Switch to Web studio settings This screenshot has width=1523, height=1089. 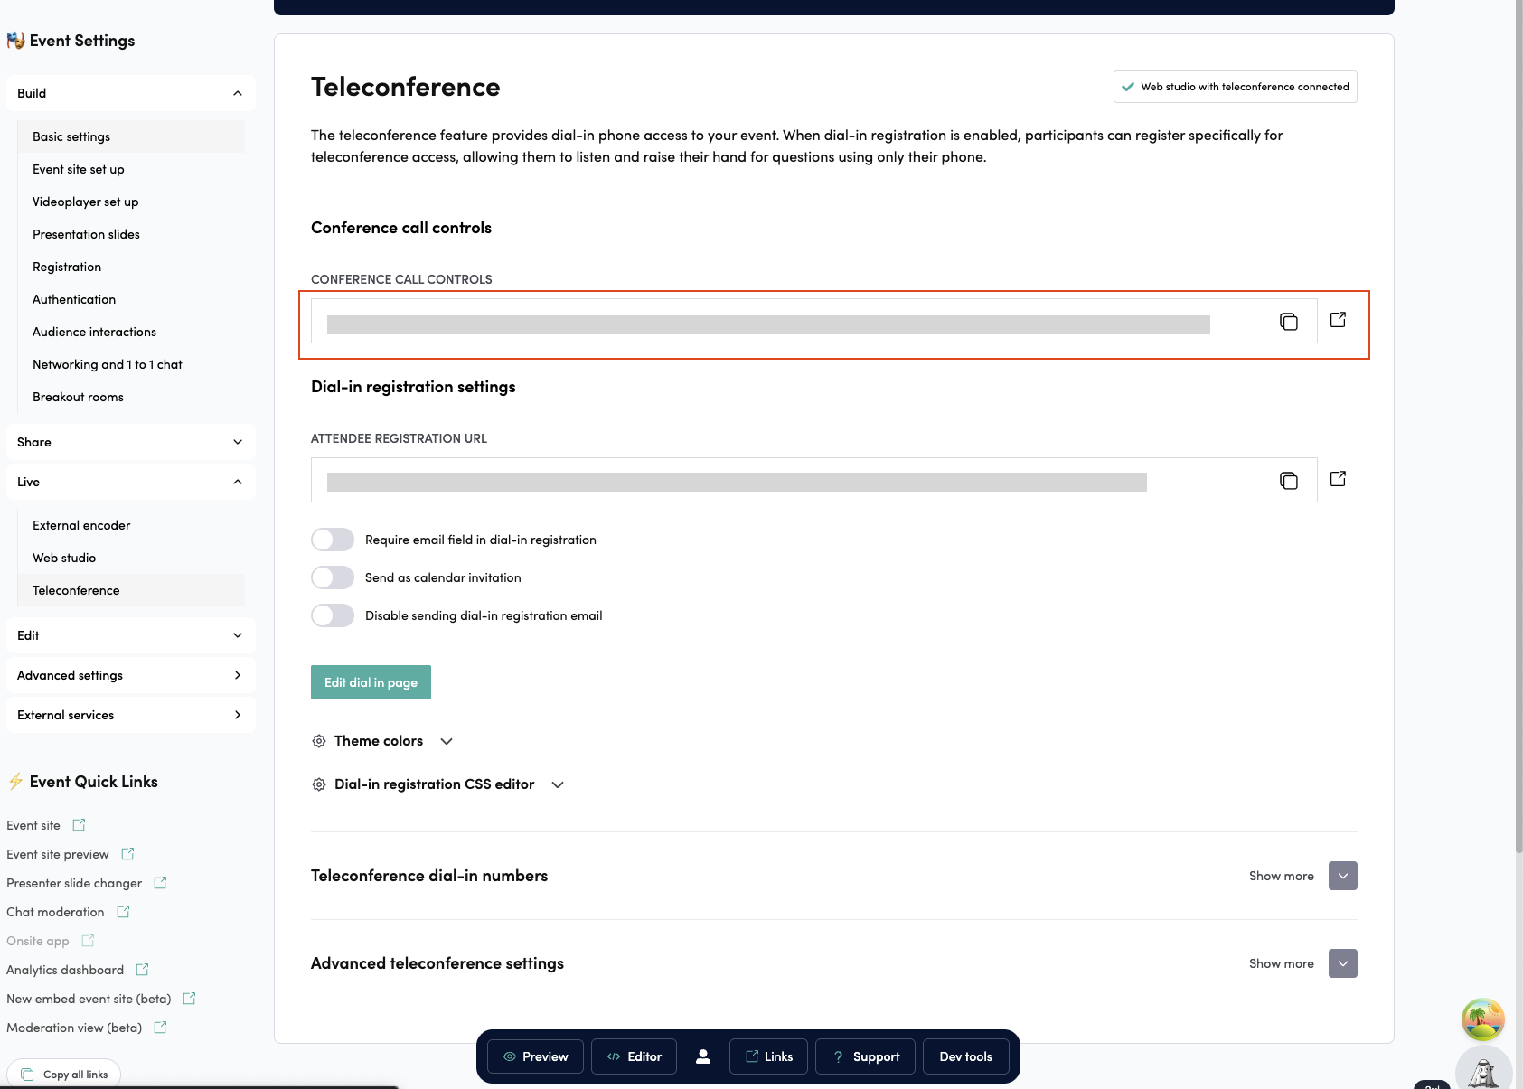point(64,557)
